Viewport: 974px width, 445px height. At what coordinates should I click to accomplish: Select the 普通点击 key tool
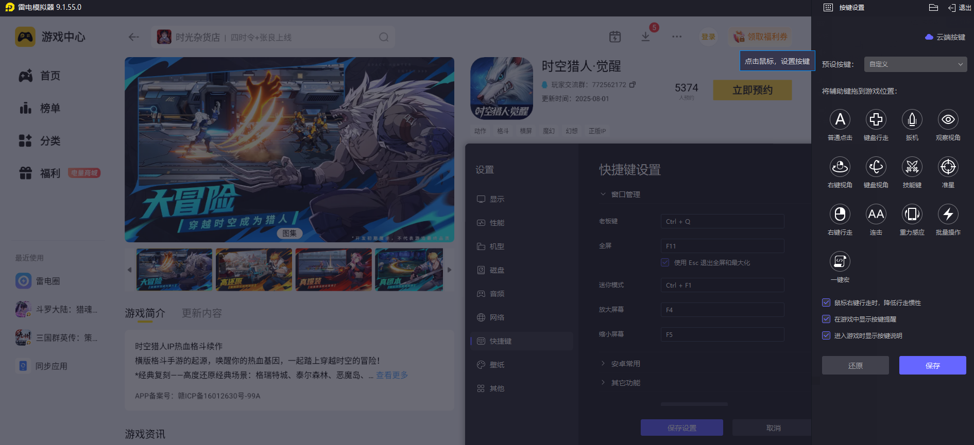point(840,119)
